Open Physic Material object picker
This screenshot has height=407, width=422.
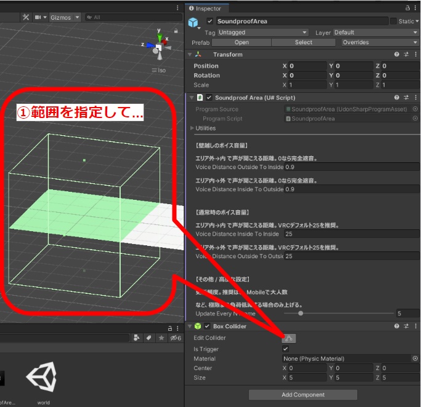coord(415,358)
